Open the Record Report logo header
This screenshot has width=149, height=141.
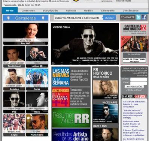(134, 96)
